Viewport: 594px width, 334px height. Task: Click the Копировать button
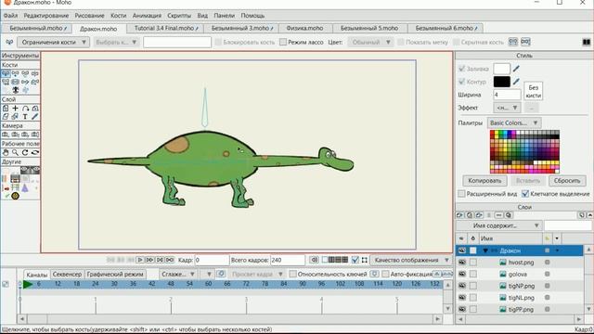[x=484, y=181]
